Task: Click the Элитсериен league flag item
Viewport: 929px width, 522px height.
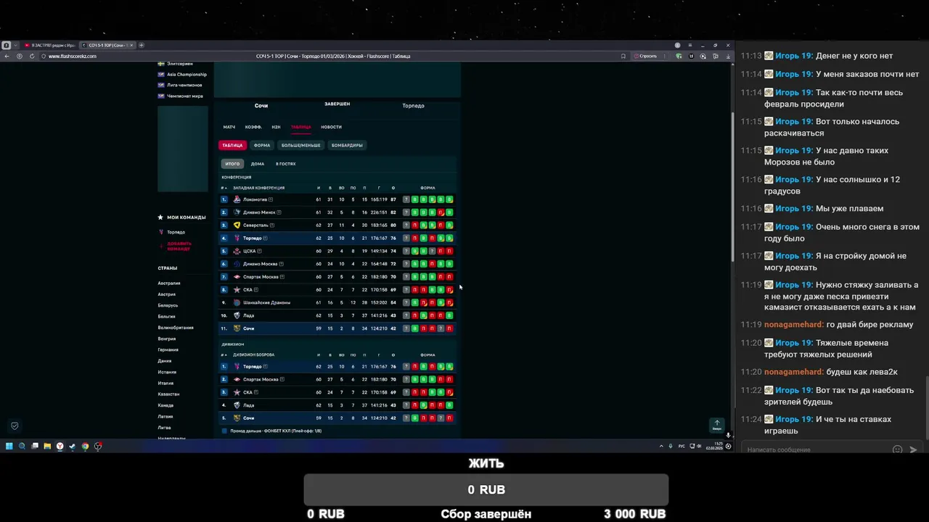Action: (x=175, y=64)
